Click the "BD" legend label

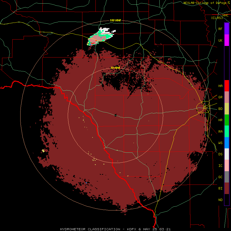pyautogui.click(x=220, y=109)
